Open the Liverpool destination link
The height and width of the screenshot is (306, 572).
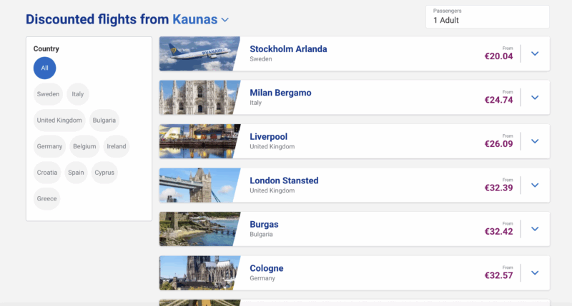(268, 136)
